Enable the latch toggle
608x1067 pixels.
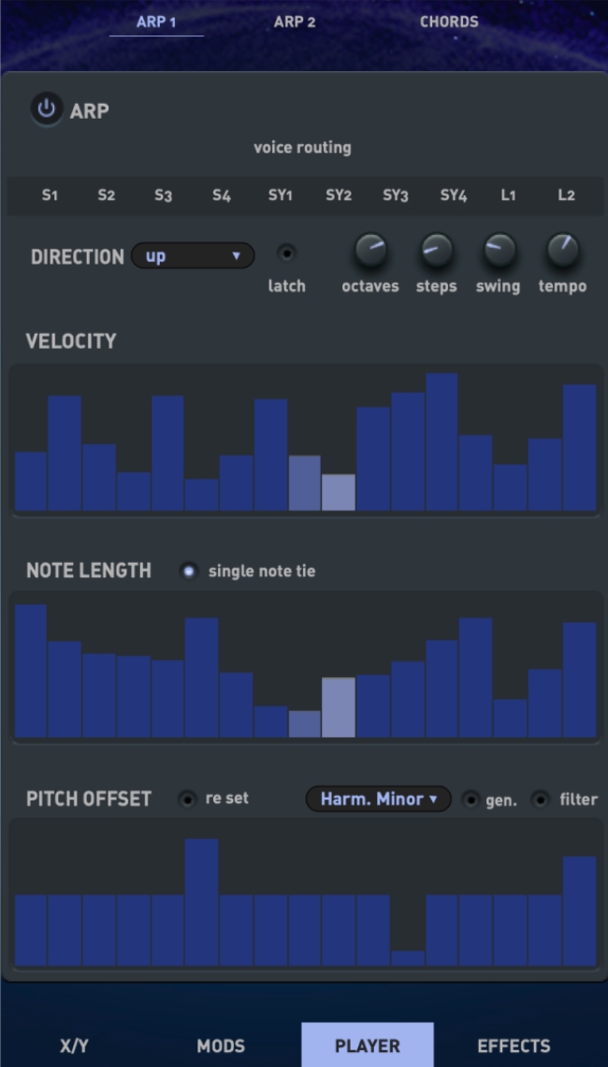[286, 253]
